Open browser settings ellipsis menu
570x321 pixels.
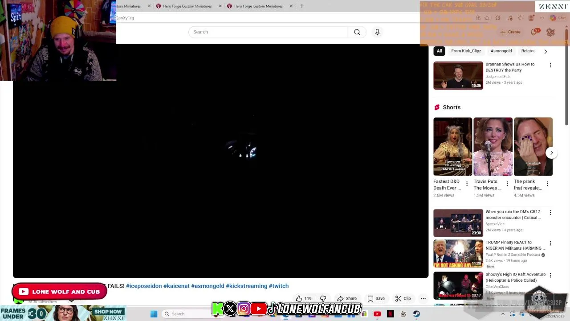click(541, 18)
